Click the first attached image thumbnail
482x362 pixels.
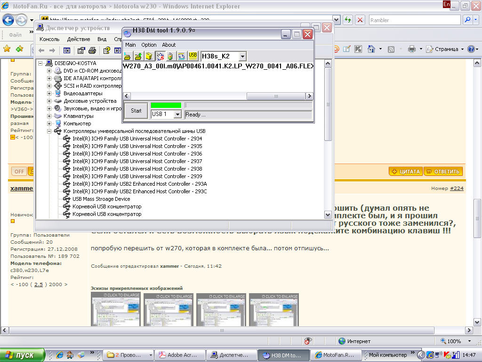pos(116,309)
